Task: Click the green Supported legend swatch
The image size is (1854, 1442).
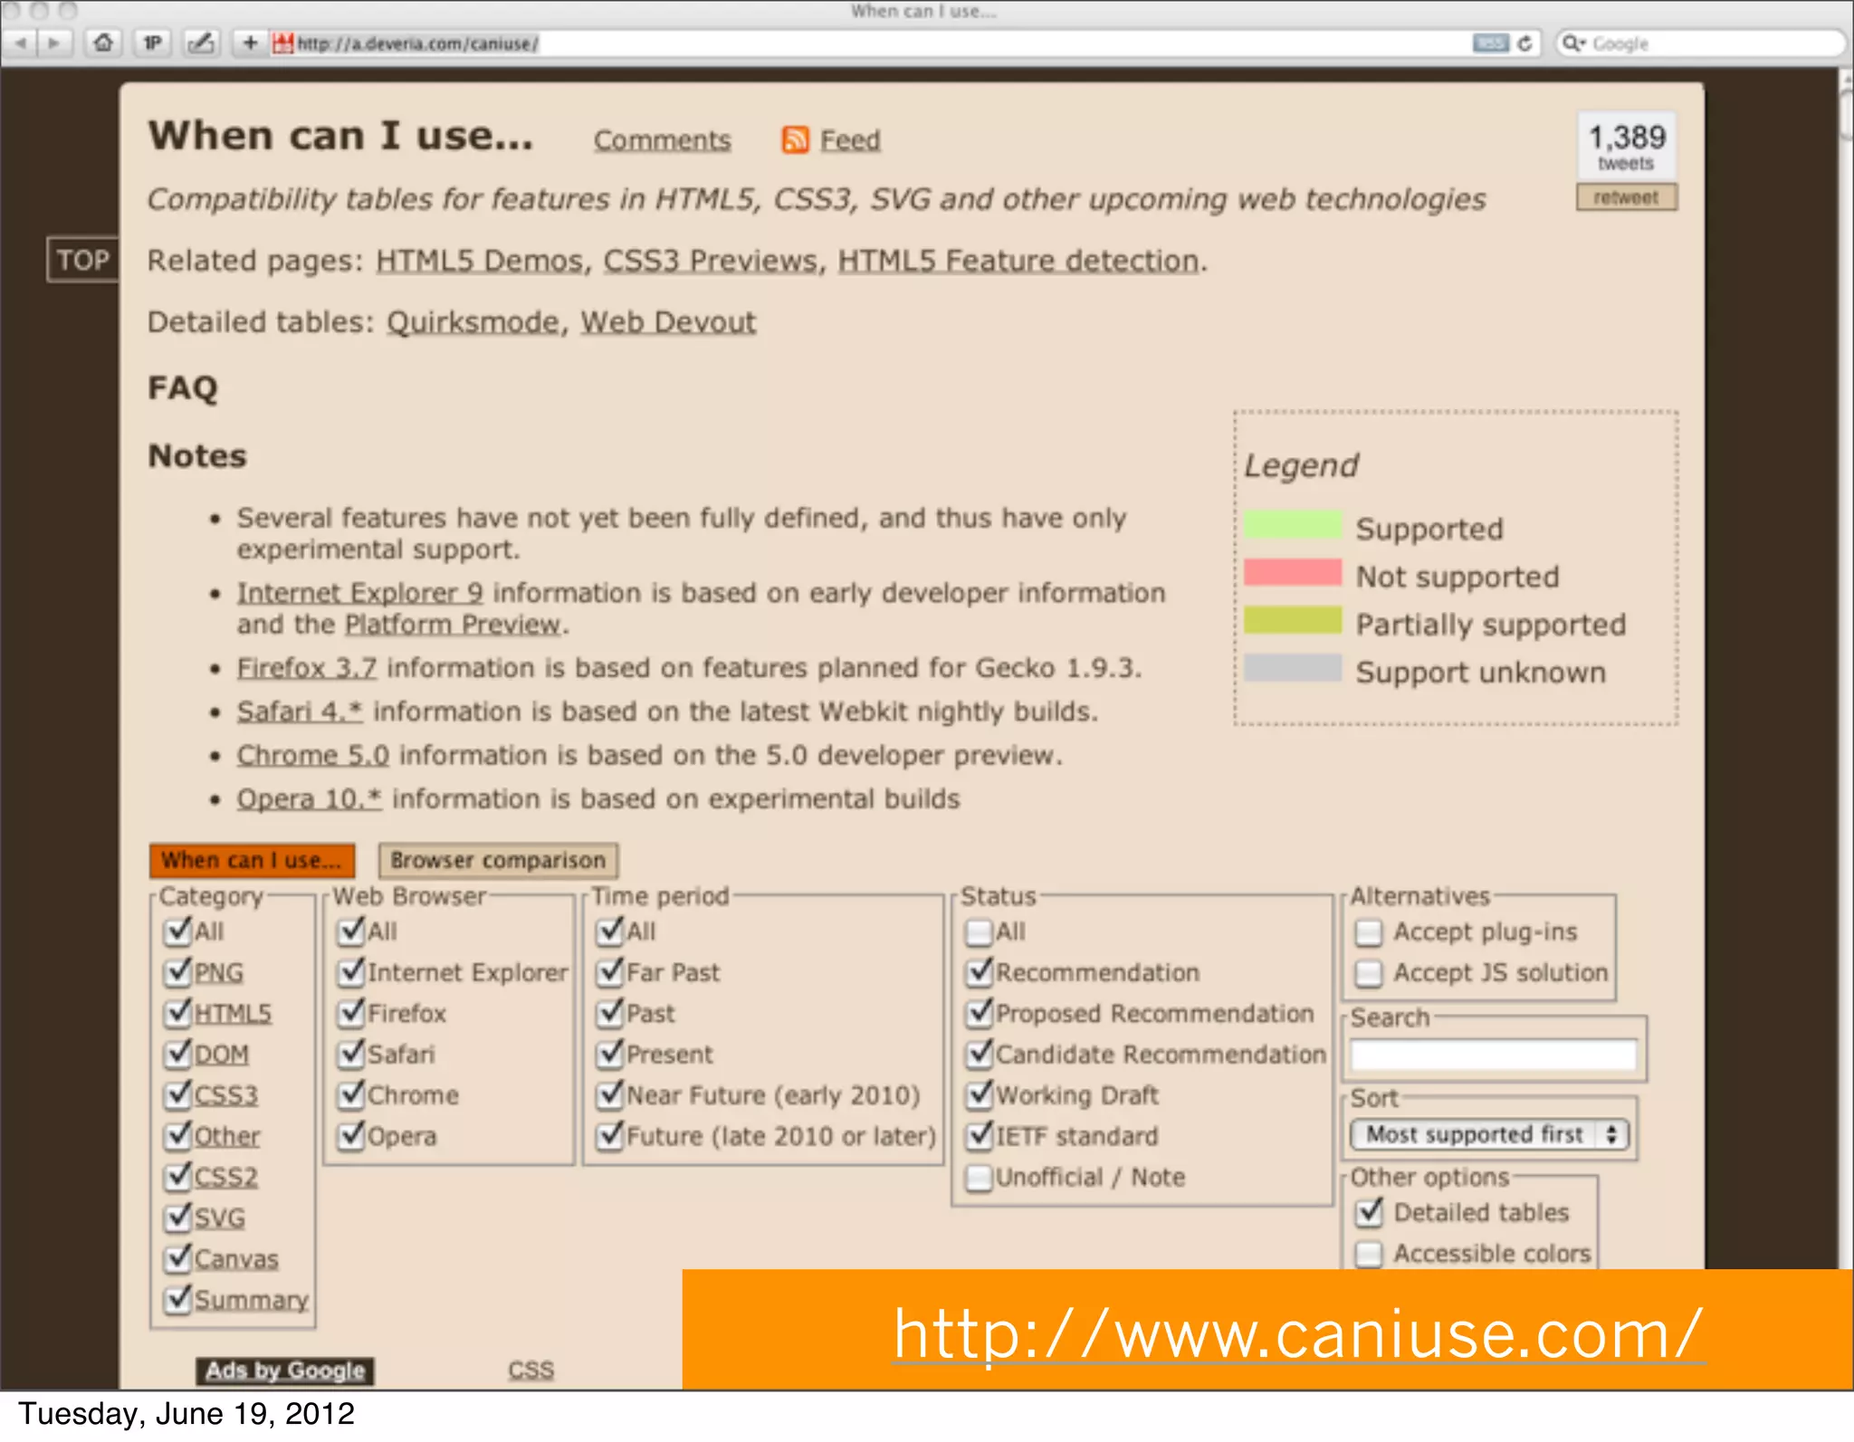Action: coord(1292,525)
